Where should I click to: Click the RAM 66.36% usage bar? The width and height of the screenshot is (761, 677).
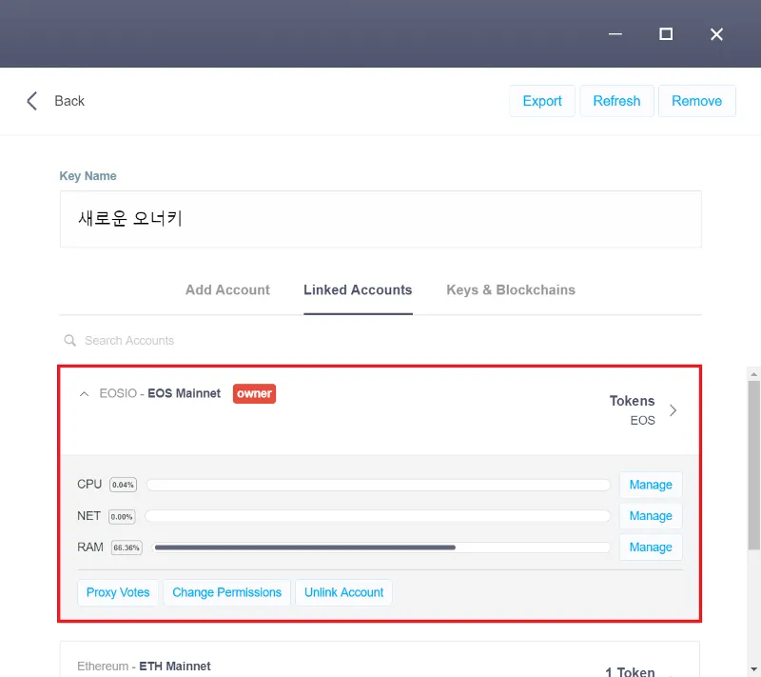coord(381,548)
